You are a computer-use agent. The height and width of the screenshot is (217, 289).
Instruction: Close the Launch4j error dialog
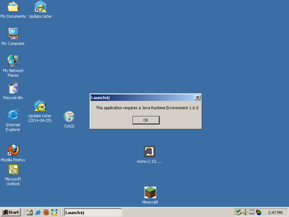point(197,98)
